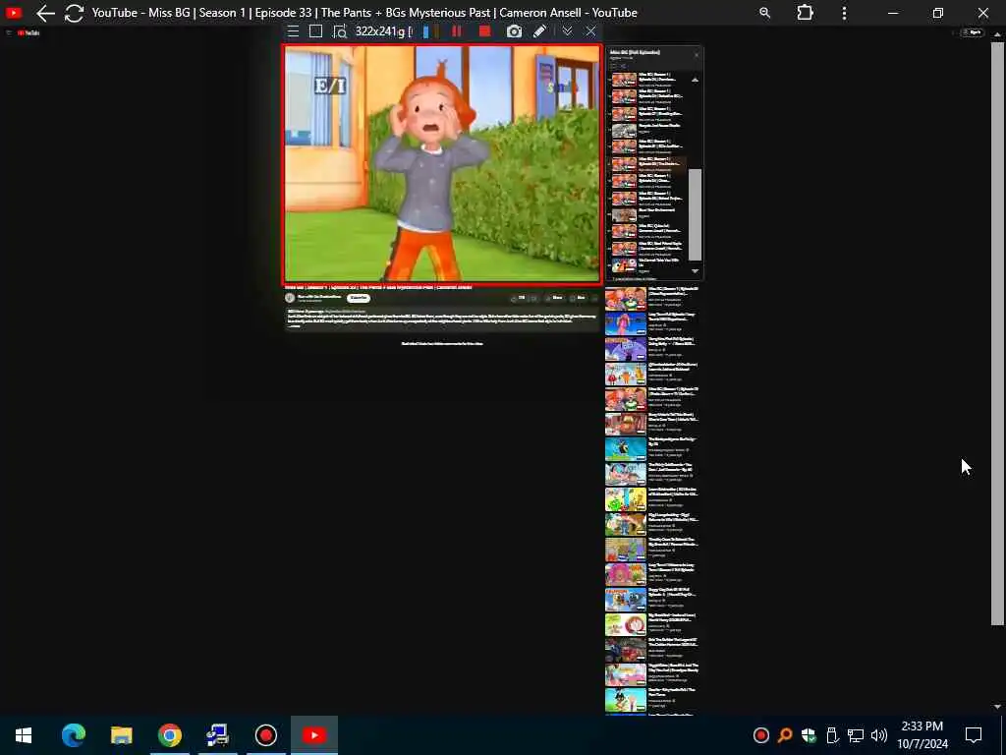Open the second recommended video thumbnail

click(x=626, y=324)
